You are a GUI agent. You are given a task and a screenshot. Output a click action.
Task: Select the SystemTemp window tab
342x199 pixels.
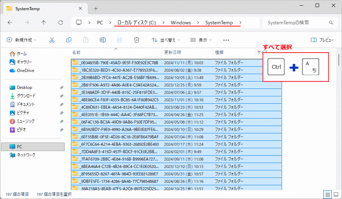[46, 9]
